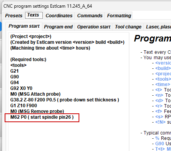The image size is (171, 151).
Task: Open the Presets tab
Action: tap(14, 16)
